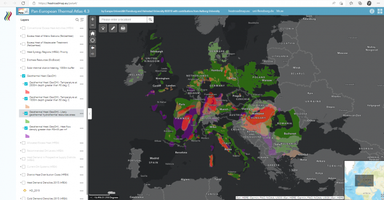Click the Peta logo in header
384x200 pixels.
point(24,11)
